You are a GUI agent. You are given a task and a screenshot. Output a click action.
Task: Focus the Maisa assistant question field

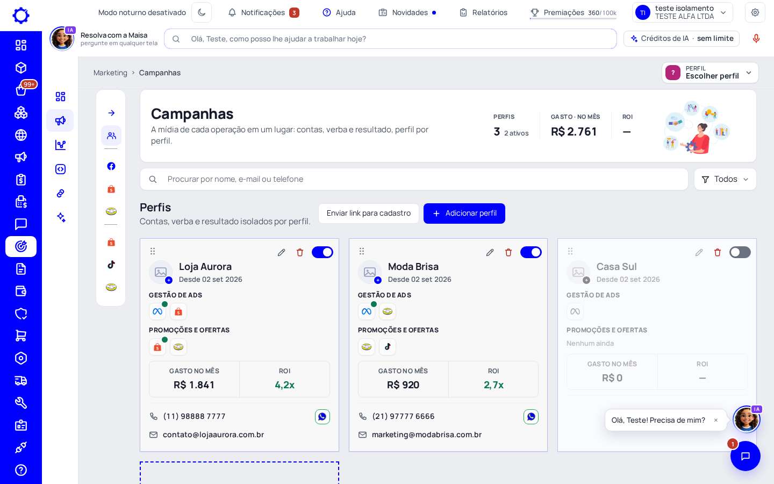390,39
